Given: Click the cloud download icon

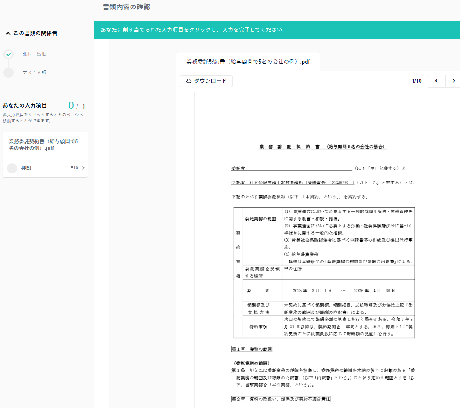Looking at the screenshot, I should pos(189,81).
